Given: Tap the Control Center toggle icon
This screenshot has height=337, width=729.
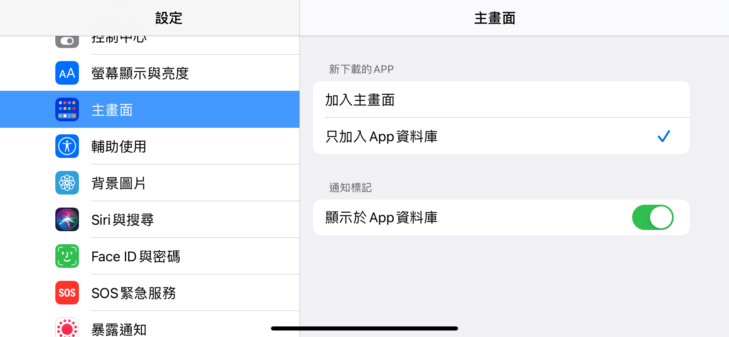Looking at the screenshot, I should tap(67, 42).
